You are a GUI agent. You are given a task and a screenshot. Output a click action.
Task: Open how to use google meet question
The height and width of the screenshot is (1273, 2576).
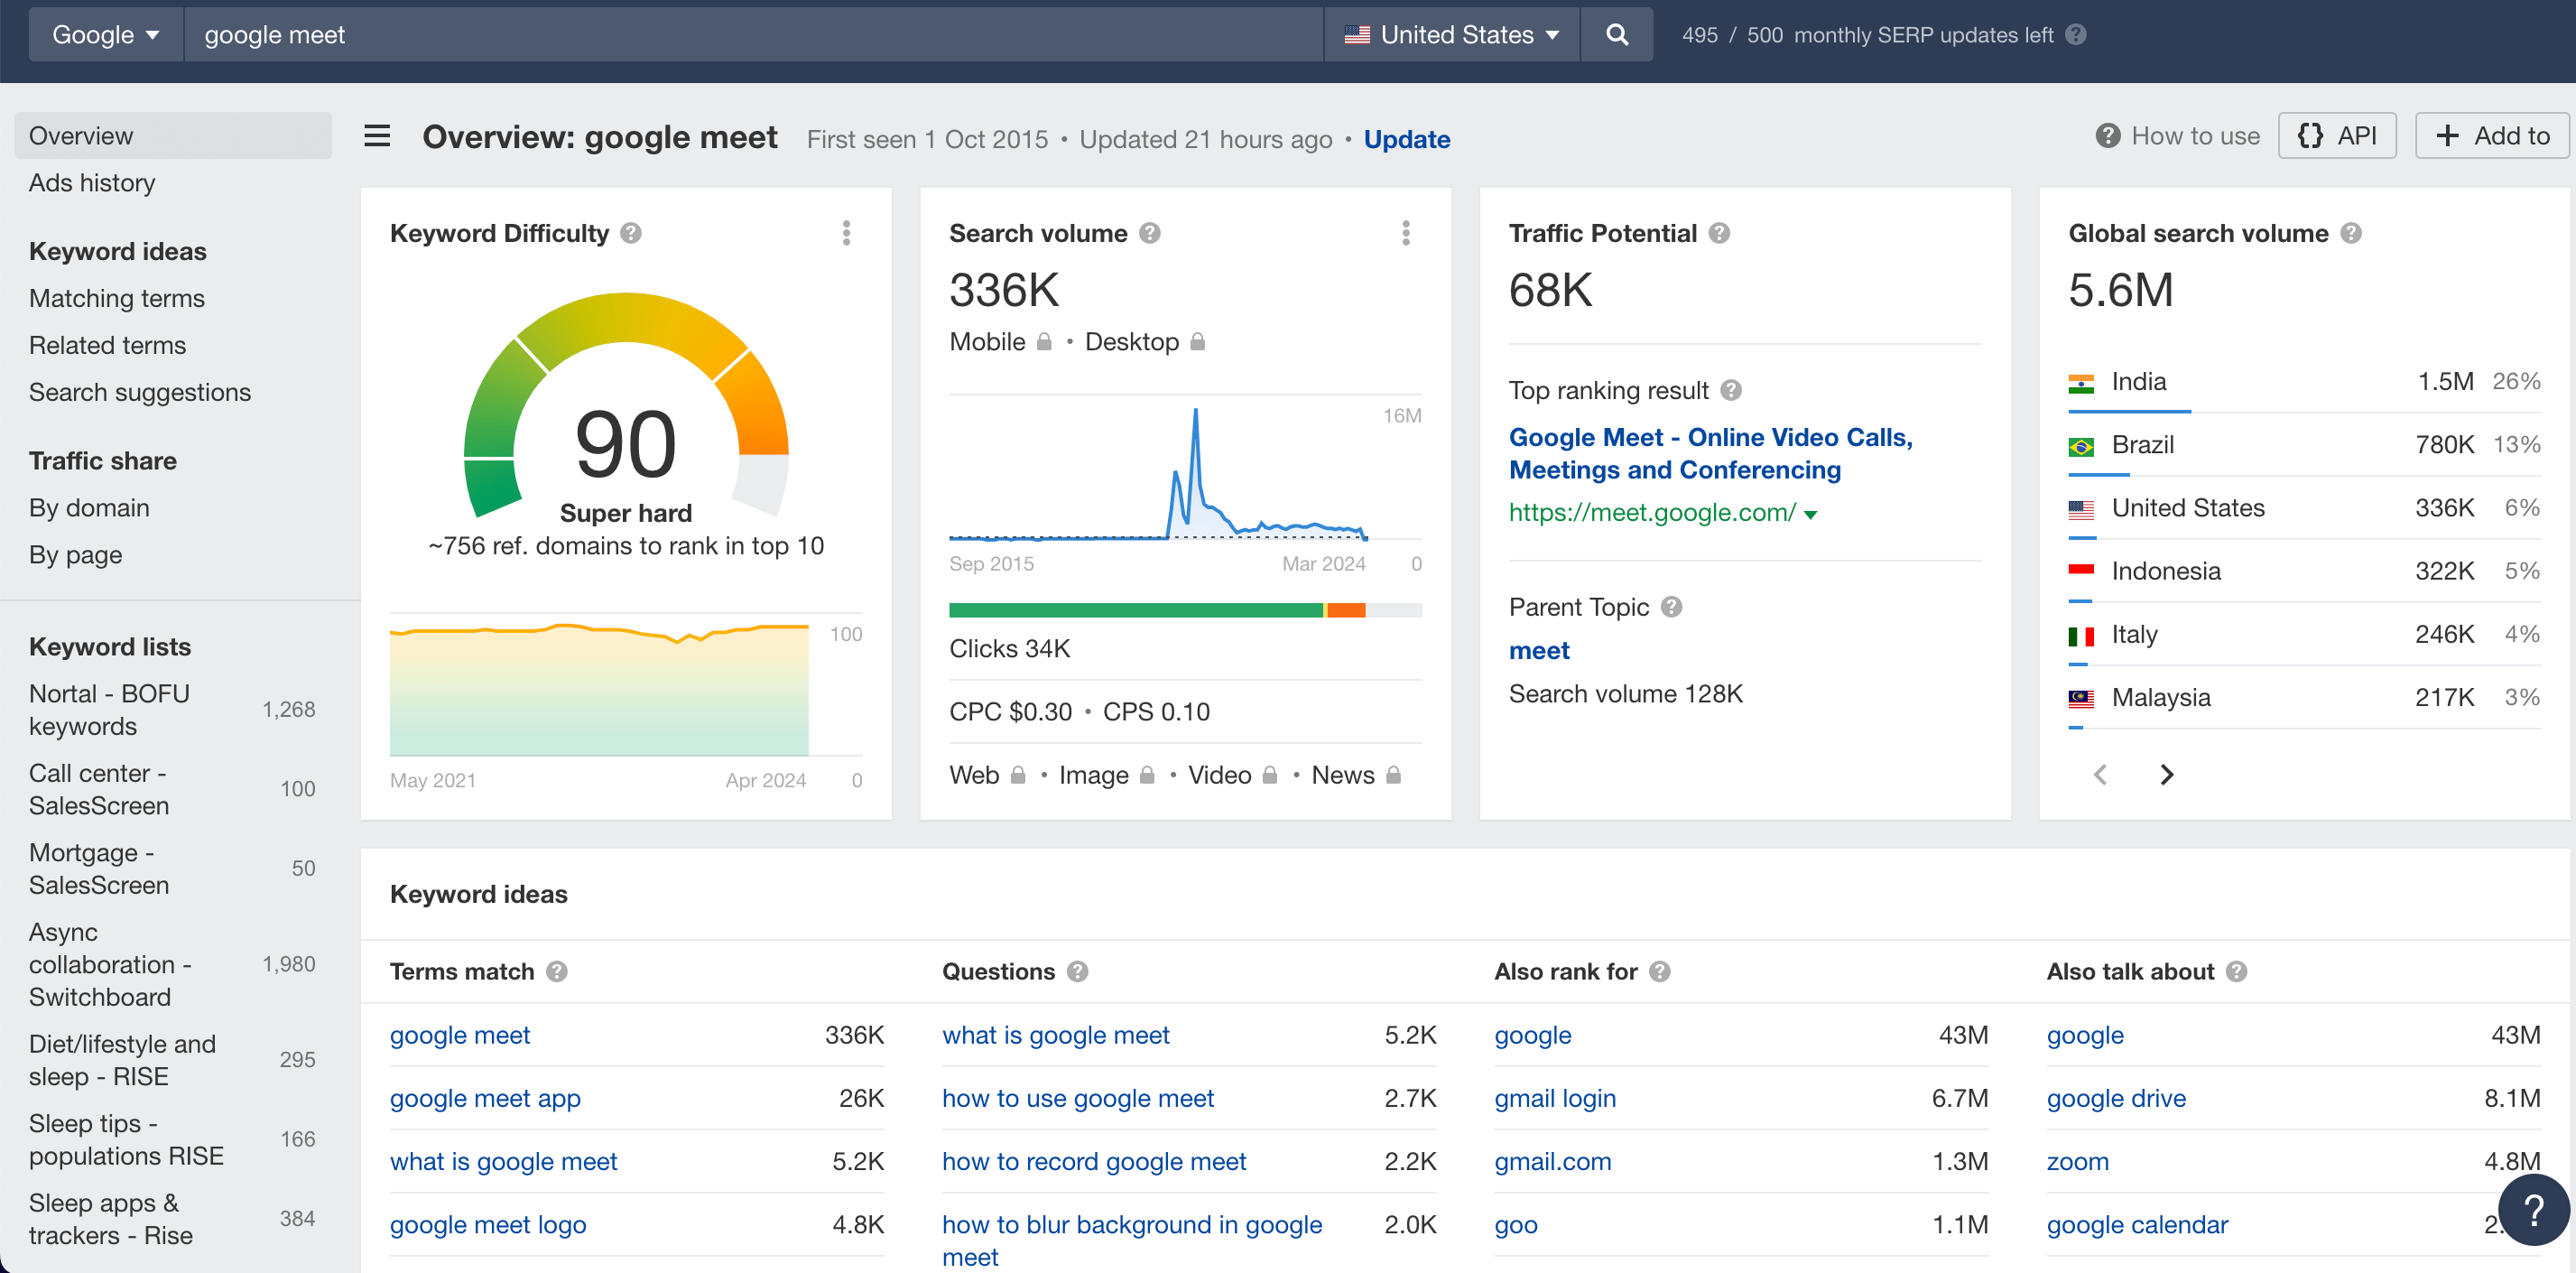point(1078,1098)
